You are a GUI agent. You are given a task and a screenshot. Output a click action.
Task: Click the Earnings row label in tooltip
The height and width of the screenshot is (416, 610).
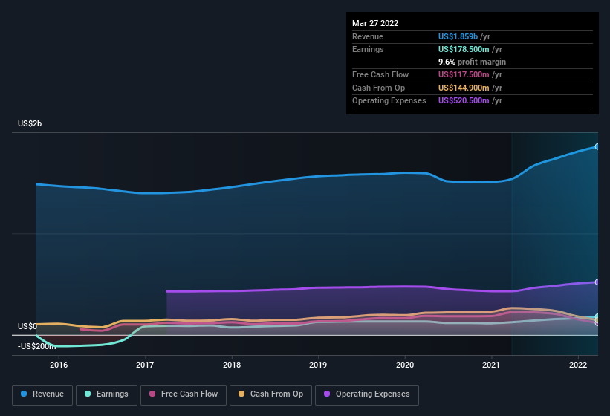(x=368, y=49)
